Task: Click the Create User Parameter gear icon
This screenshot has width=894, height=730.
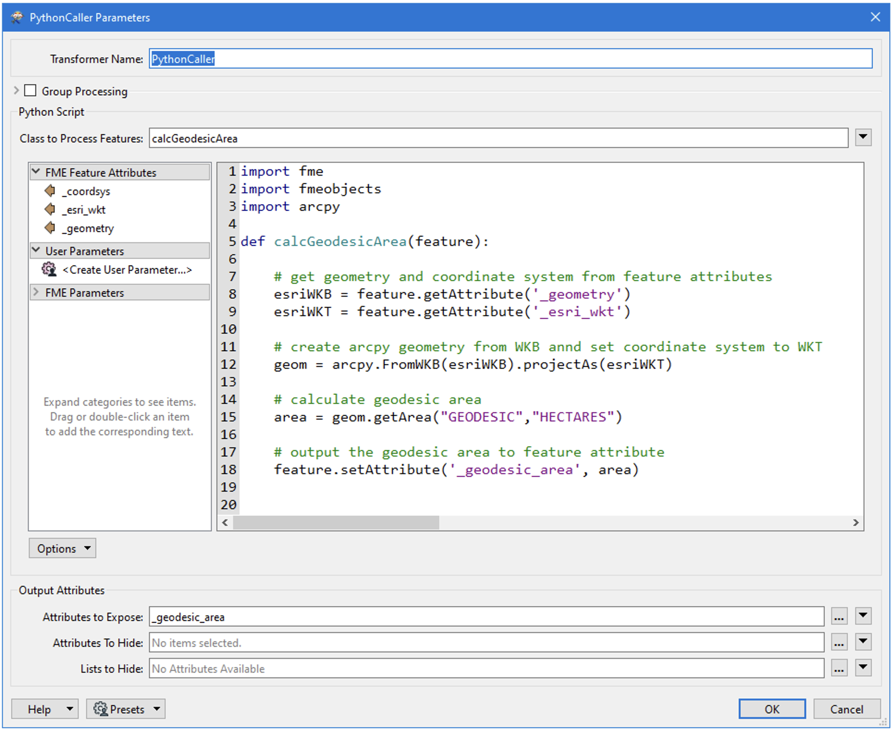Action: click(49, 269)
